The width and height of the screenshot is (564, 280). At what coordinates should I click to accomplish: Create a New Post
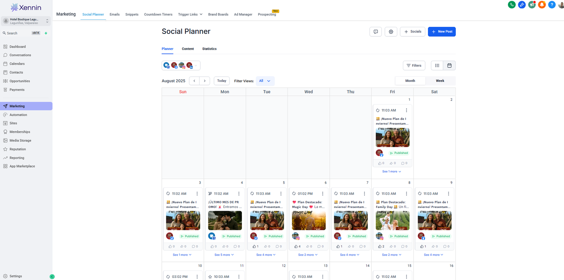[442, 32]
